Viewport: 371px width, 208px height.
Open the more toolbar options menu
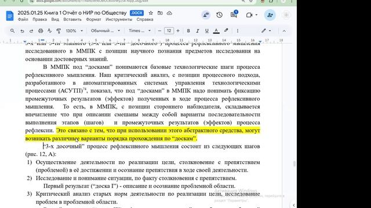[238, 31]
